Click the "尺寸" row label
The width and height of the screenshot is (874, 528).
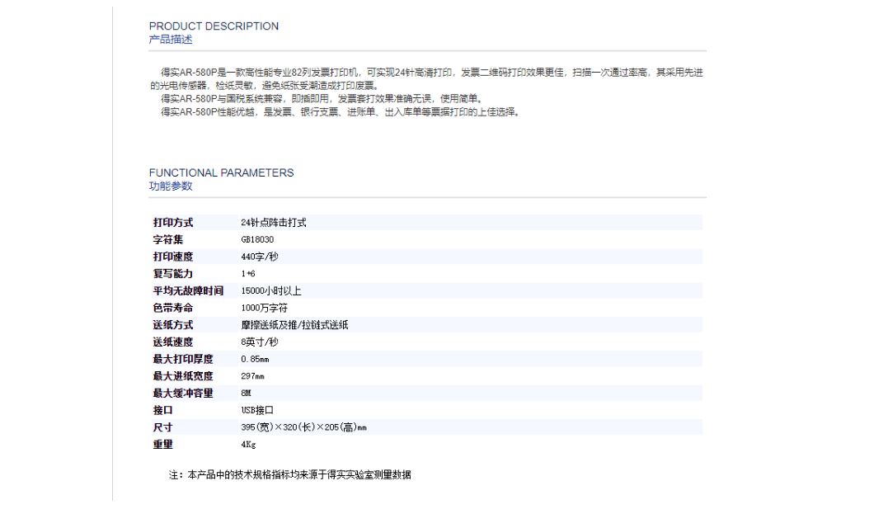(162, 427)
